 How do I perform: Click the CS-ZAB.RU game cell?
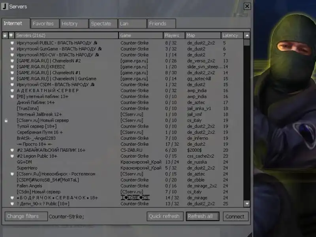[132, 150]
